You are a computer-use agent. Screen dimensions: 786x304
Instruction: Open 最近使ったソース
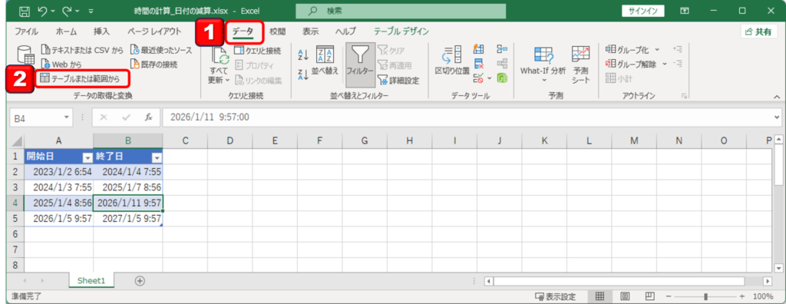pos(161,50)
